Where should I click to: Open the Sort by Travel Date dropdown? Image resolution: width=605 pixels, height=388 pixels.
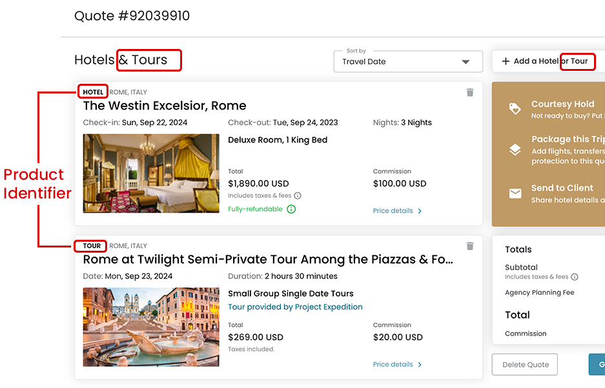point(408,61)
